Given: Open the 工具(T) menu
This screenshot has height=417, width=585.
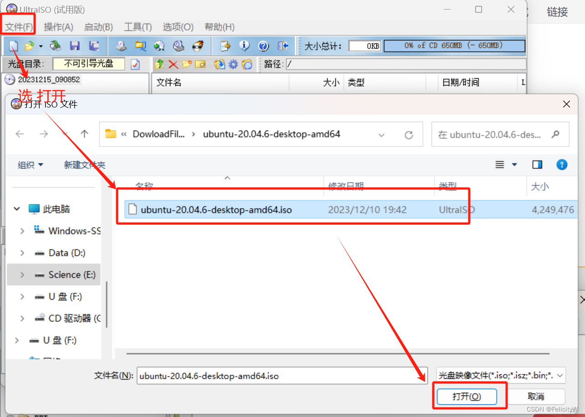Looking at the screenshot, I should coord(138,27).
